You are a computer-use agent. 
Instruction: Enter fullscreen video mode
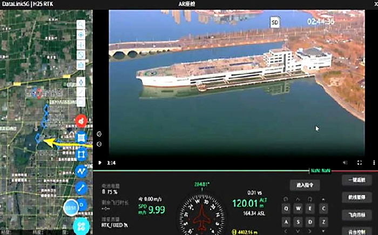[360, 163]
